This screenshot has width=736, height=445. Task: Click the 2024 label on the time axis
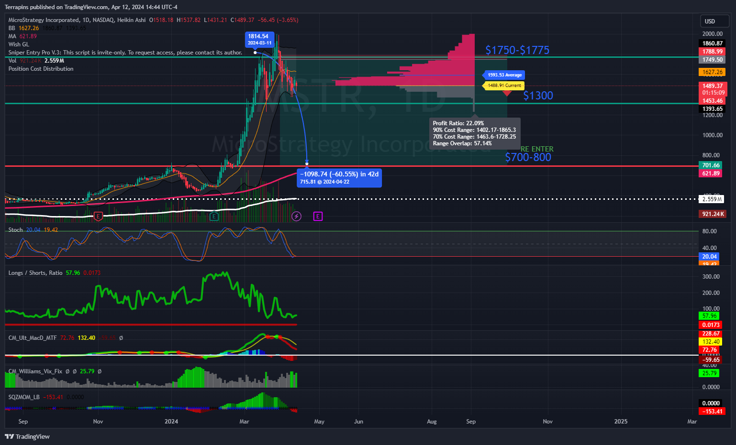pos(171,422)
